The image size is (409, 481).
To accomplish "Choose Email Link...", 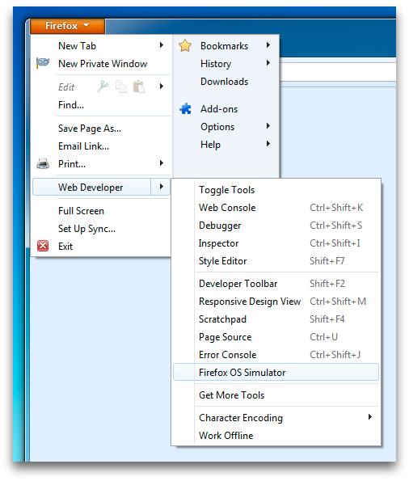I will coord(101,146).
